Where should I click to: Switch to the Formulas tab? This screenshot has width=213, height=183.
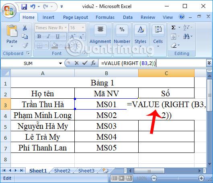tap(105, 17)
